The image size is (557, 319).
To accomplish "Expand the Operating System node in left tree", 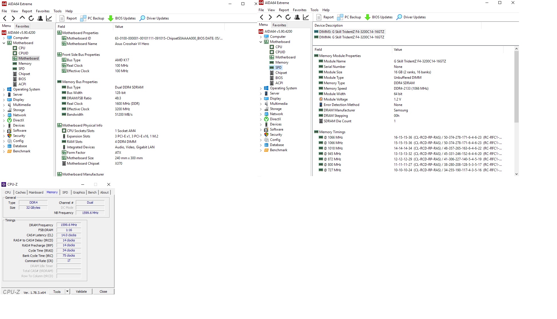I will click(4, 90).
